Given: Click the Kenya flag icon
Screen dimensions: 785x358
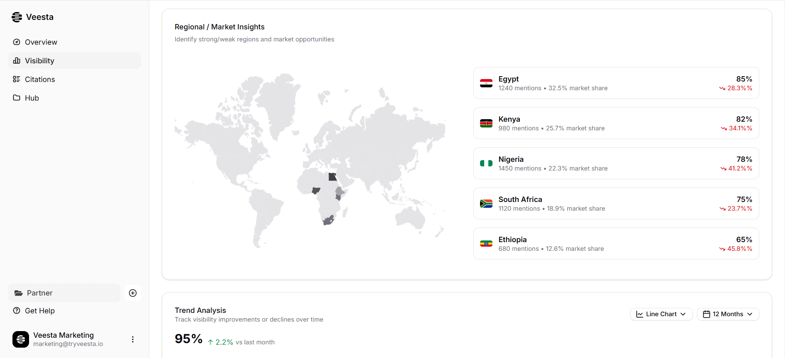Looking at the screenshot, I should tap(486, 123).
